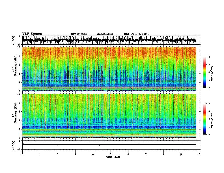This screenshot has height=173, width=224.
Task: Click the ch.2 spectrogram "2" kHz tick label
Action: point(20,129)
